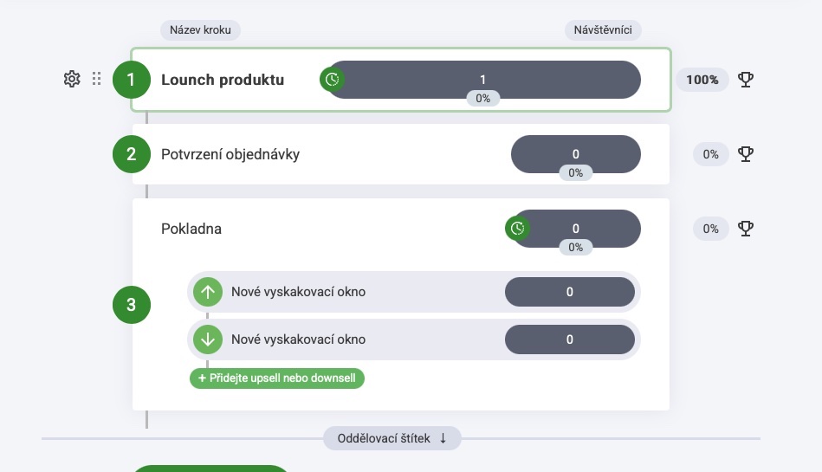
Task: Select step number 1 circle
Action: pos(132,80)
